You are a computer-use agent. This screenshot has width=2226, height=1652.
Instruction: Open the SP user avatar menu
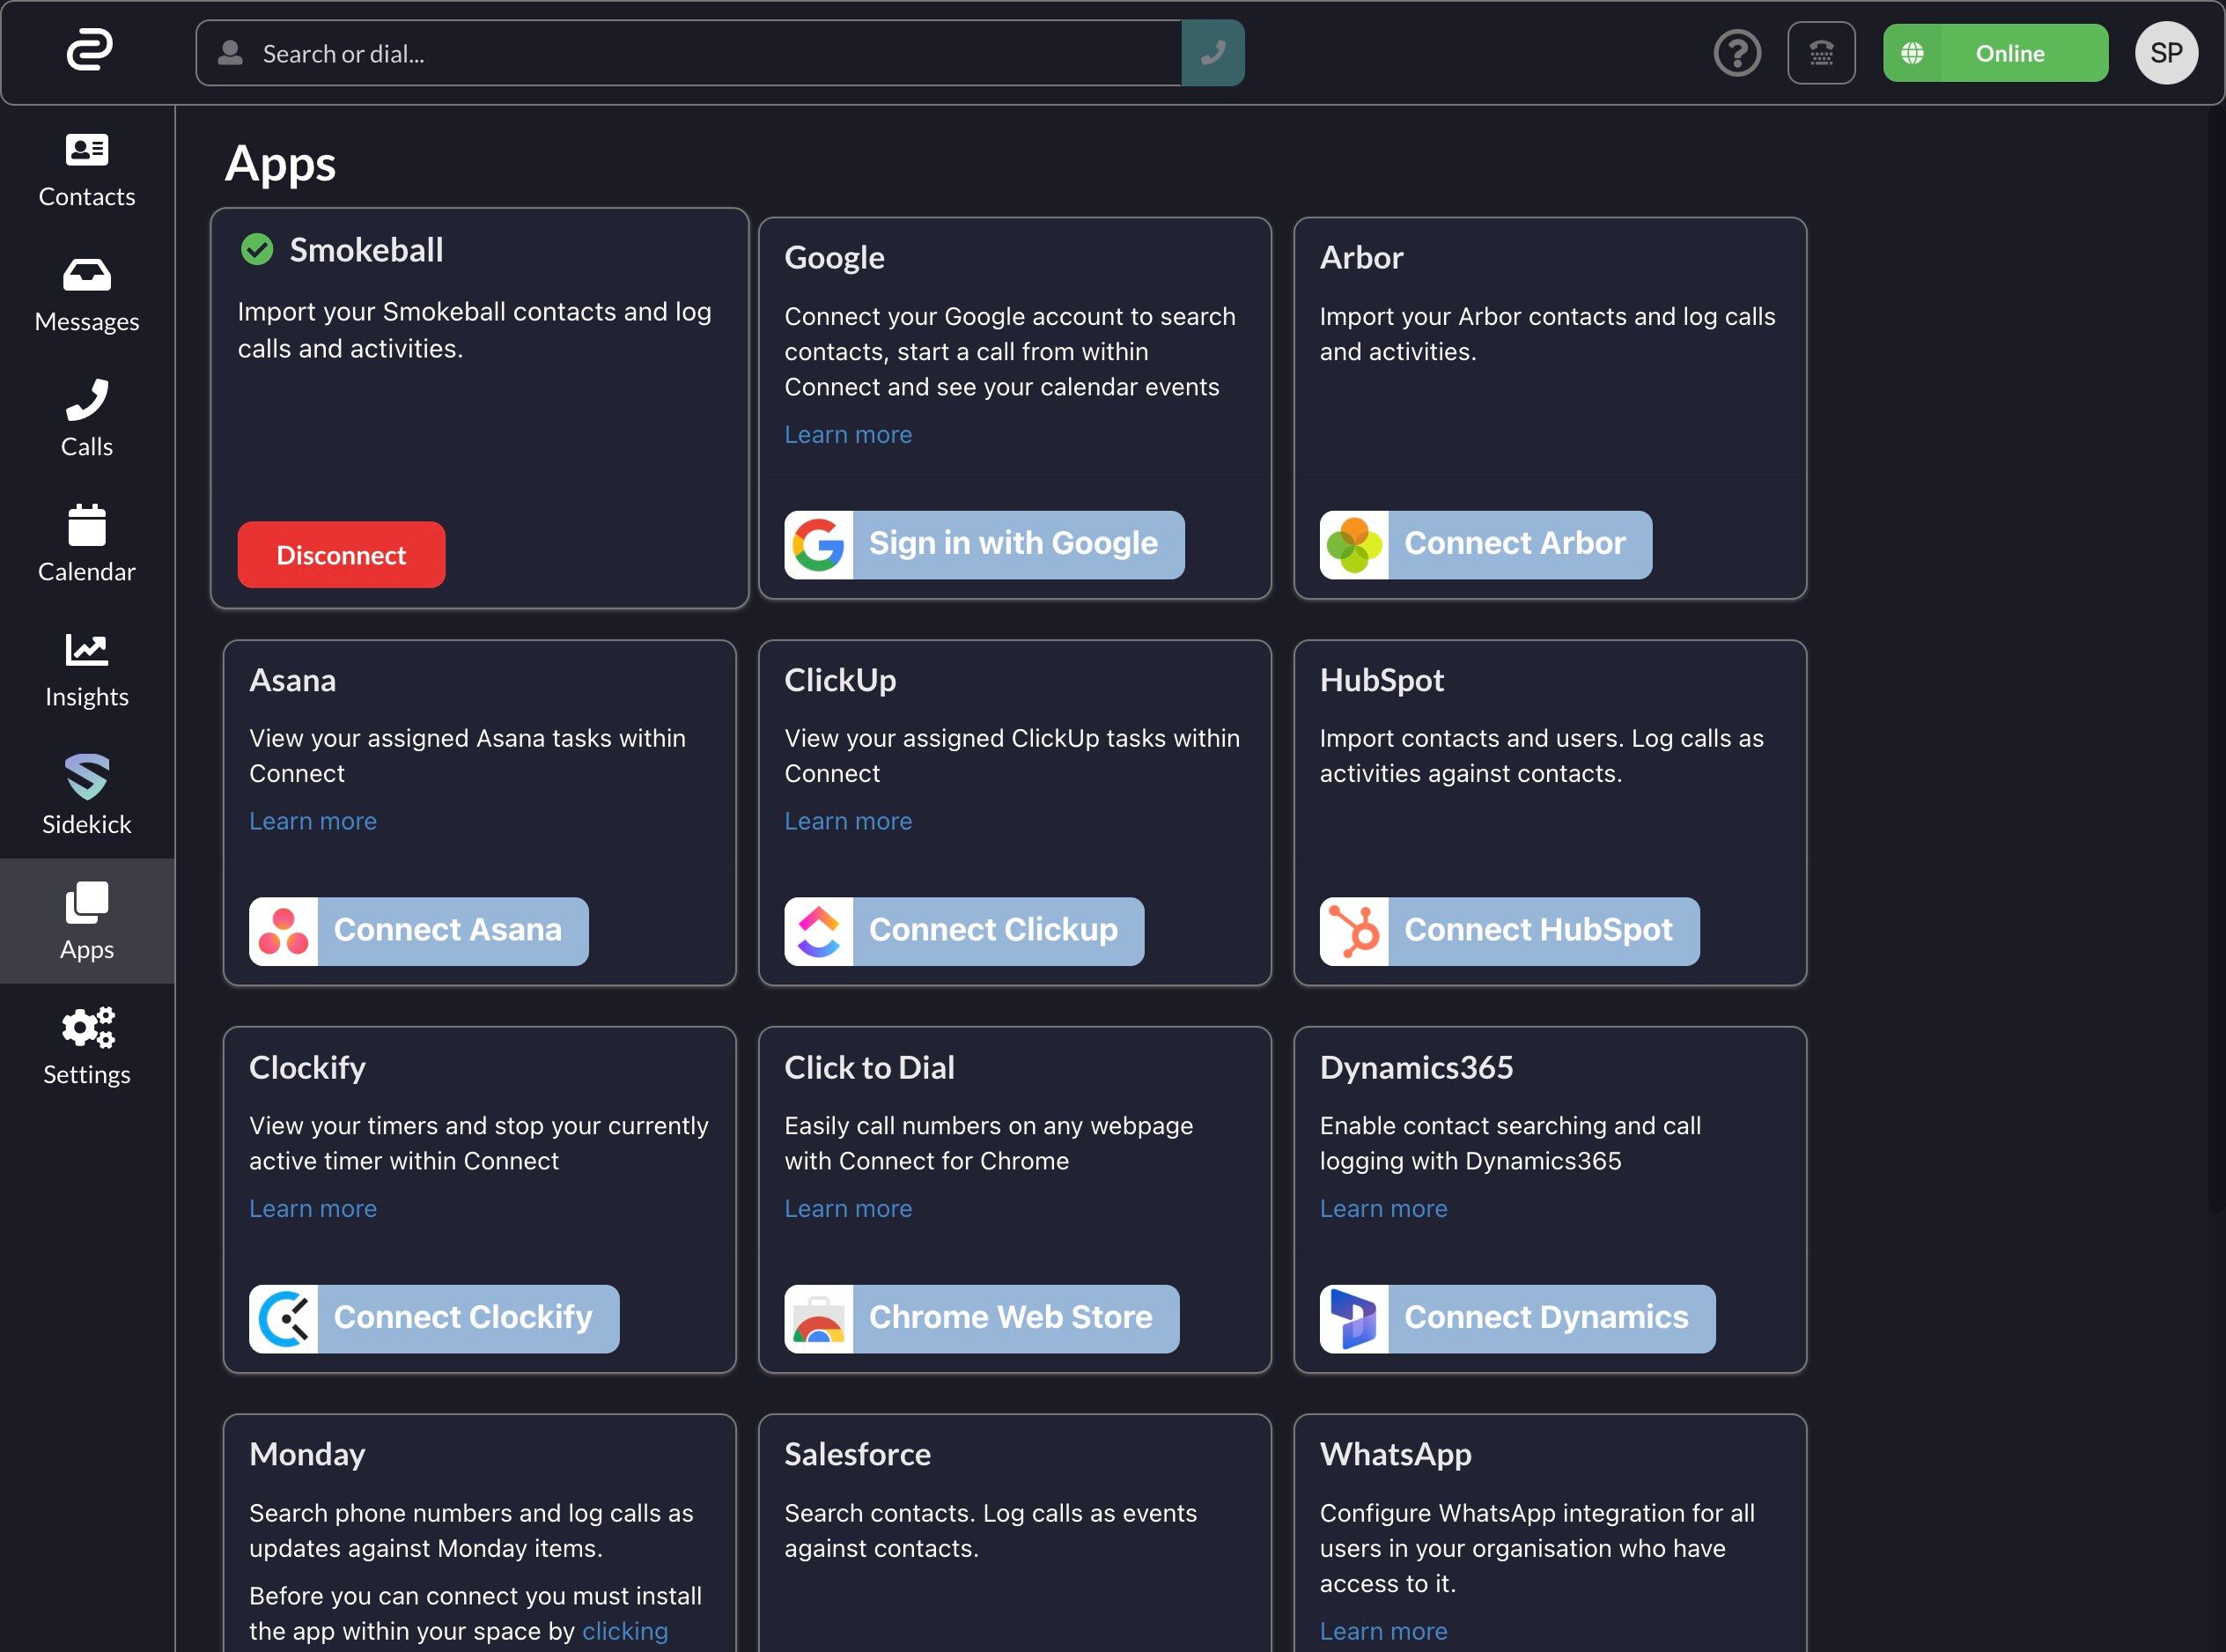coord(2166,53)
